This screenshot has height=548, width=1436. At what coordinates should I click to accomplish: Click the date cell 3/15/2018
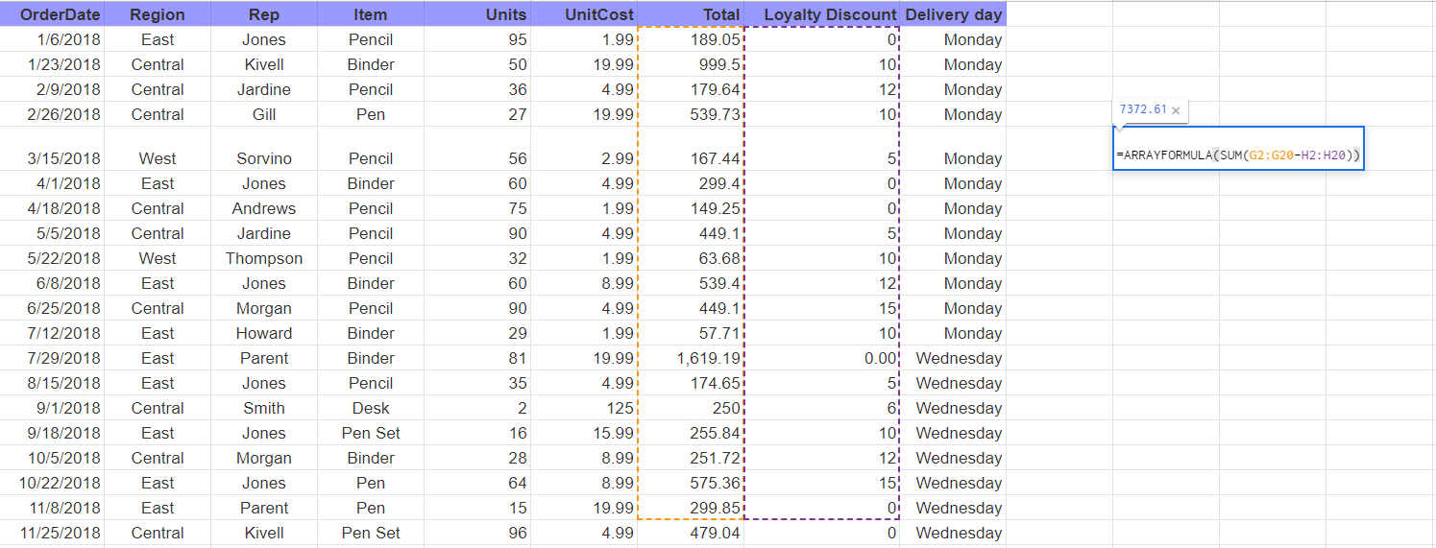[52, 150]
